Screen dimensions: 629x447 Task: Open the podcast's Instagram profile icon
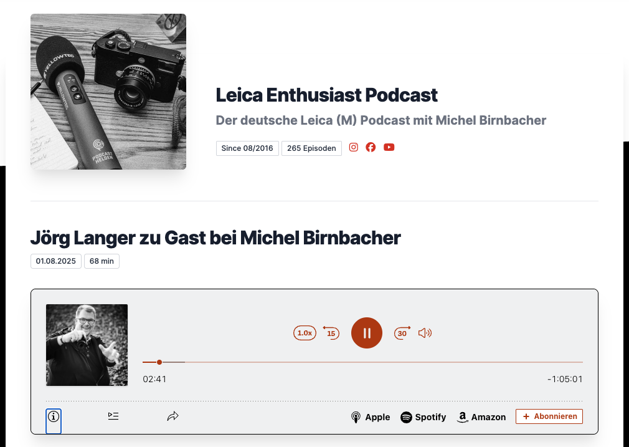click(x=353, y=147)
